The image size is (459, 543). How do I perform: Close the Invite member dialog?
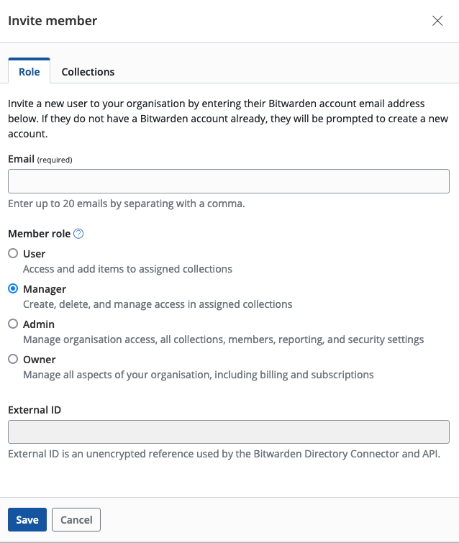click(437, 21)
